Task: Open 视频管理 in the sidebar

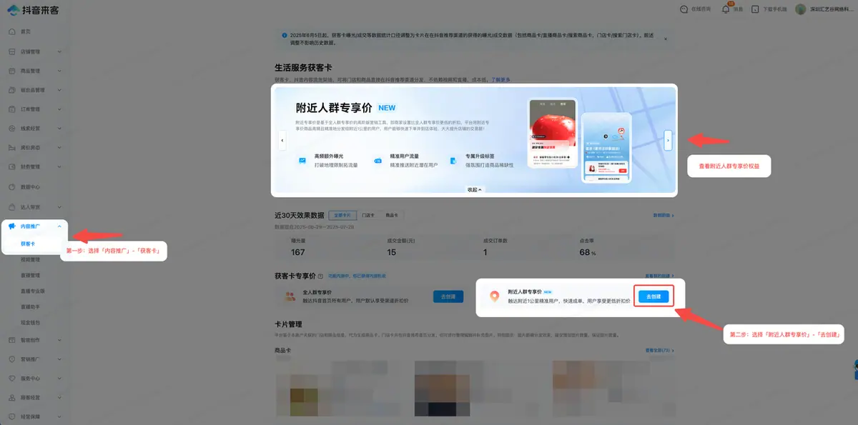Action: (30, 260)
